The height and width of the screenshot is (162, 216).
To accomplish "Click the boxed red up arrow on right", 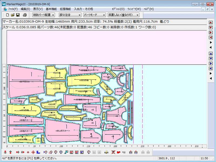I will click(x=211, y=22).
